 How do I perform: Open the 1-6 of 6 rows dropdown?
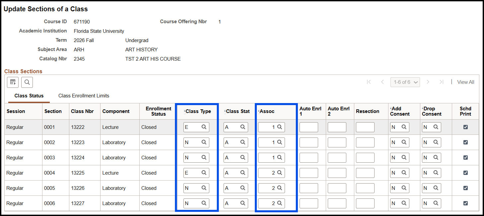coord(405,82)
